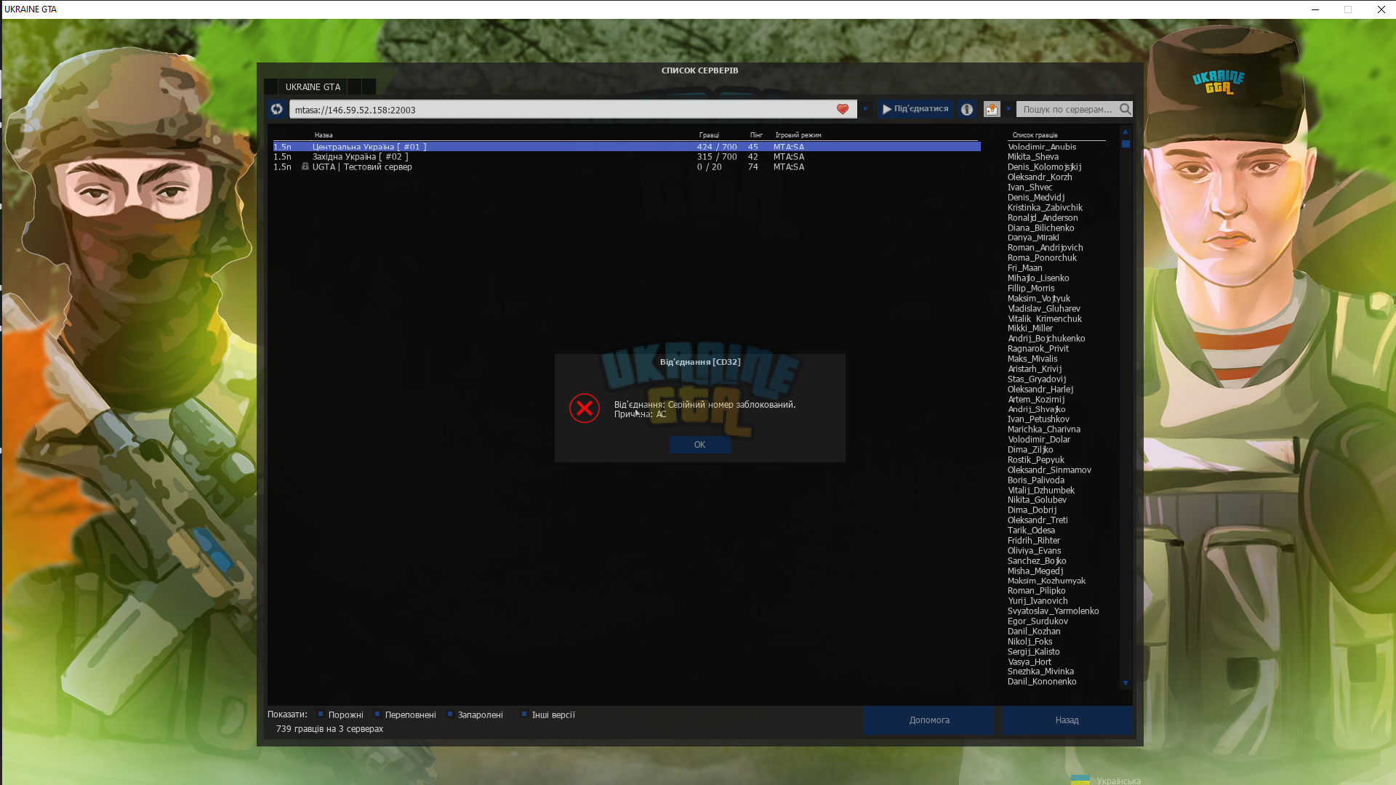
Task: Select player Svyatoslav_Yarmolenko
Action: point(1053,611)
